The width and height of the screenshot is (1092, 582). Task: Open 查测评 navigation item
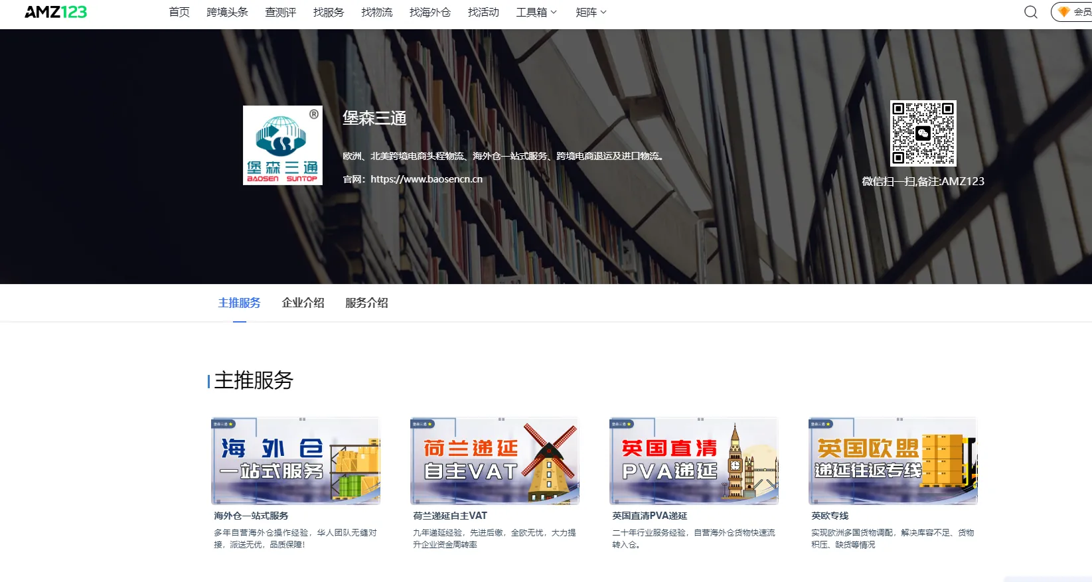(x=280, y=12)
